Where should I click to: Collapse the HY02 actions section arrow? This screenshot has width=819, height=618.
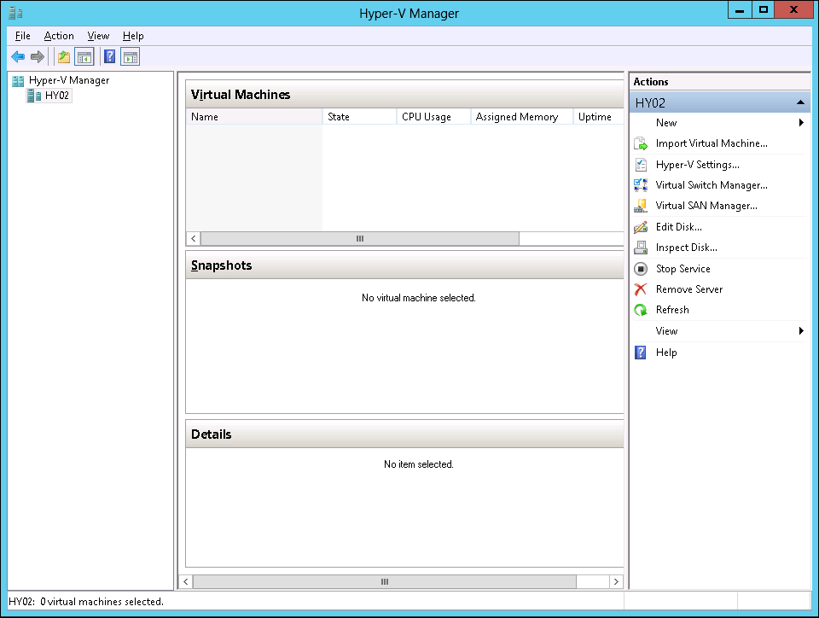click(800, 103)
